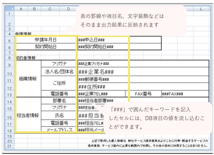Select row 21 header
This screenshot has height=155, width=214.
(9, 146)
